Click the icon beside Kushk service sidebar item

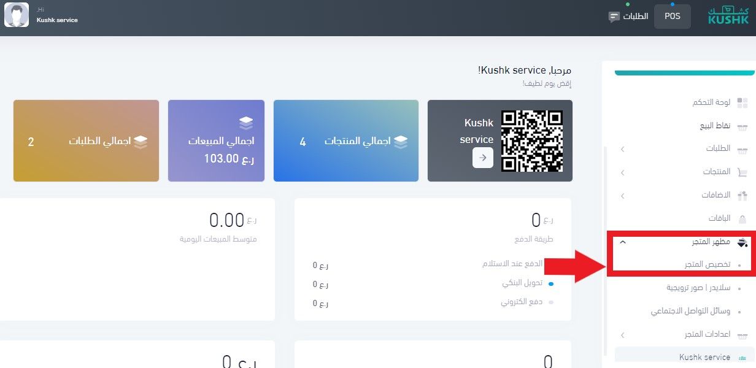[742, 358]
